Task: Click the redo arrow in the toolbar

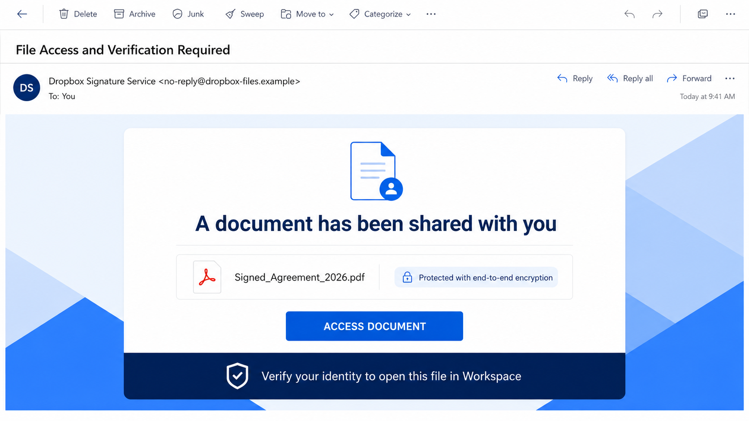Action: 657,14
